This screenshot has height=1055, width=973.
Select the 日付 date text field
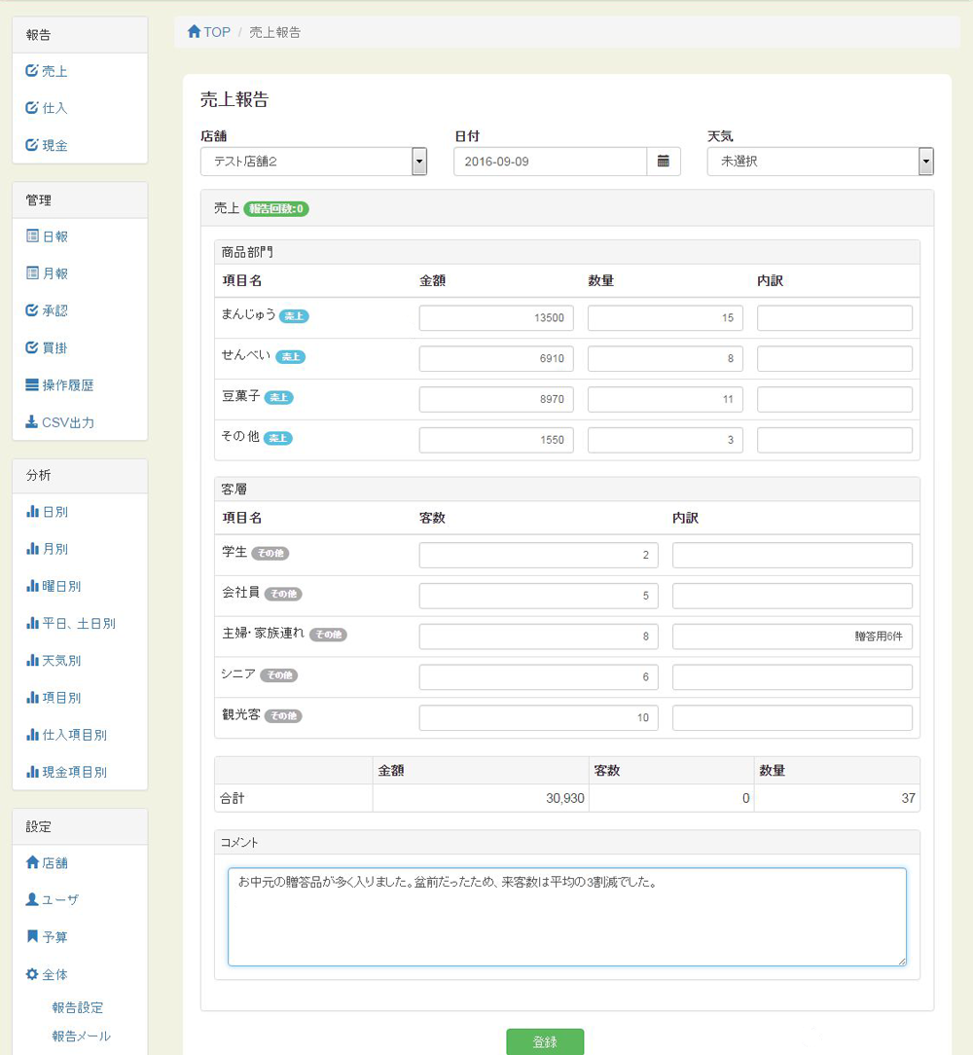point(550,162)
